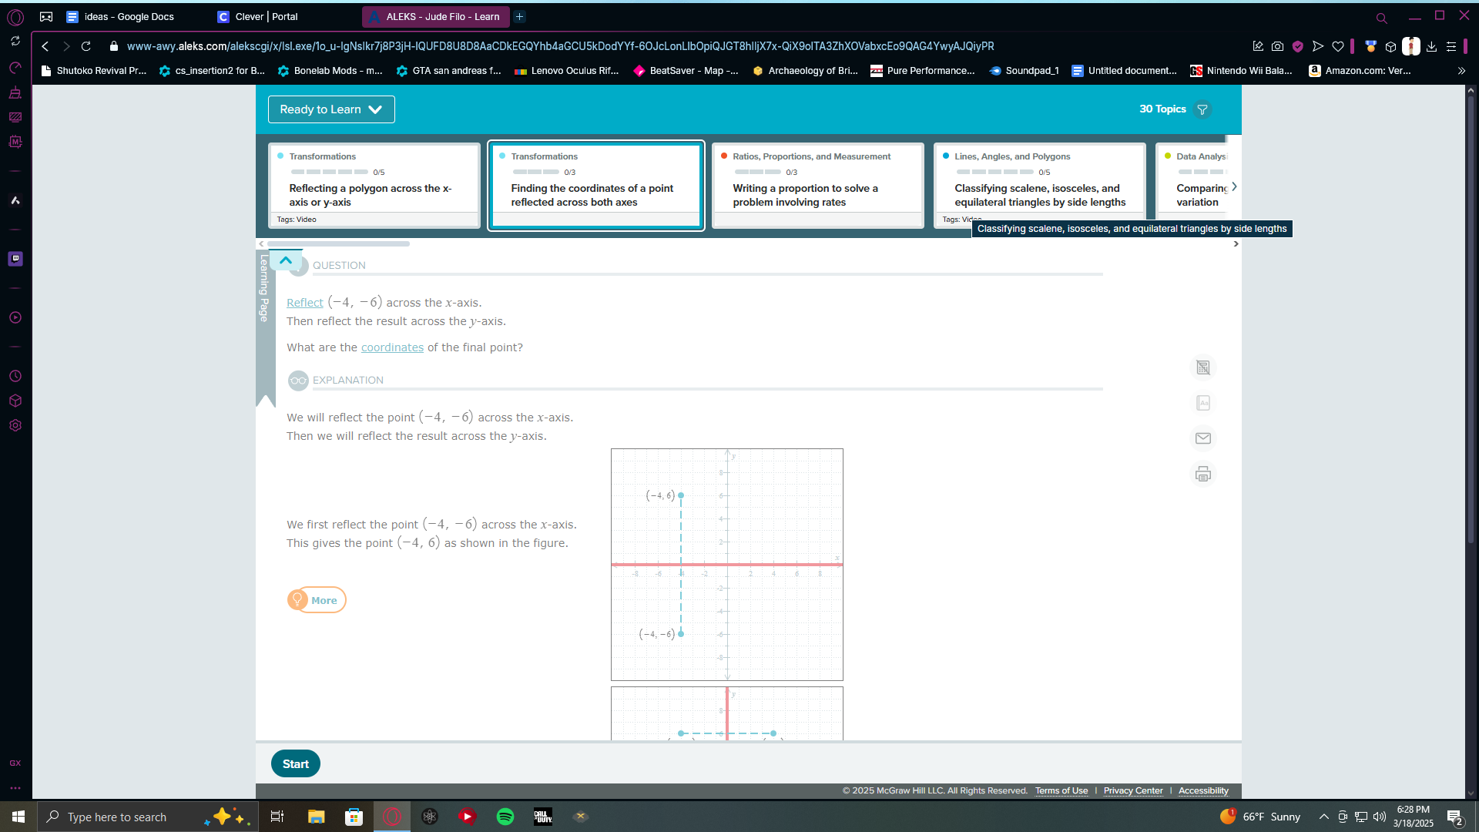Select Writing a proportion involving rates card
1479x832 pixels.
click(x=818, y=186)
